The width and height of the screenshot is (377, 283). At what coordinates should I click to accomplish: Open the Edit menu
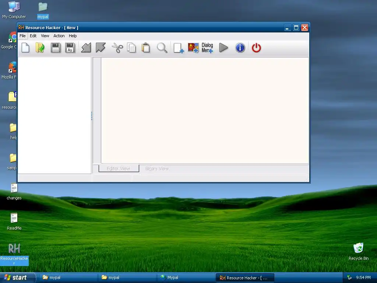tap(33, 36)
